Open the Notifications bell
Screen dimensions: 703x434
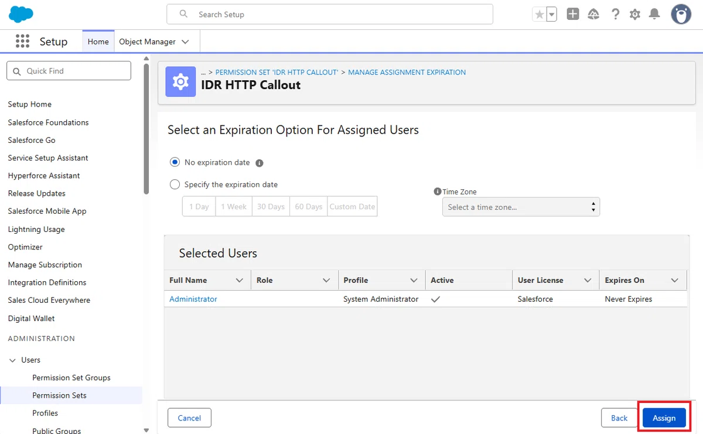click(x=655, y=14)
